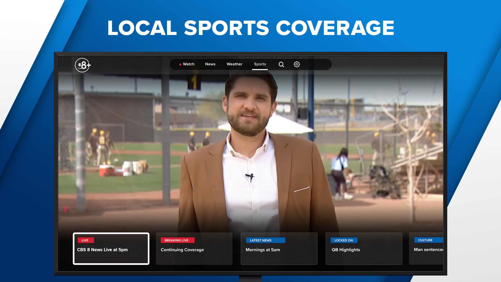Screen dimensions: 501x282
Task: Open the search magnifier icon
Action: point(281,64)
